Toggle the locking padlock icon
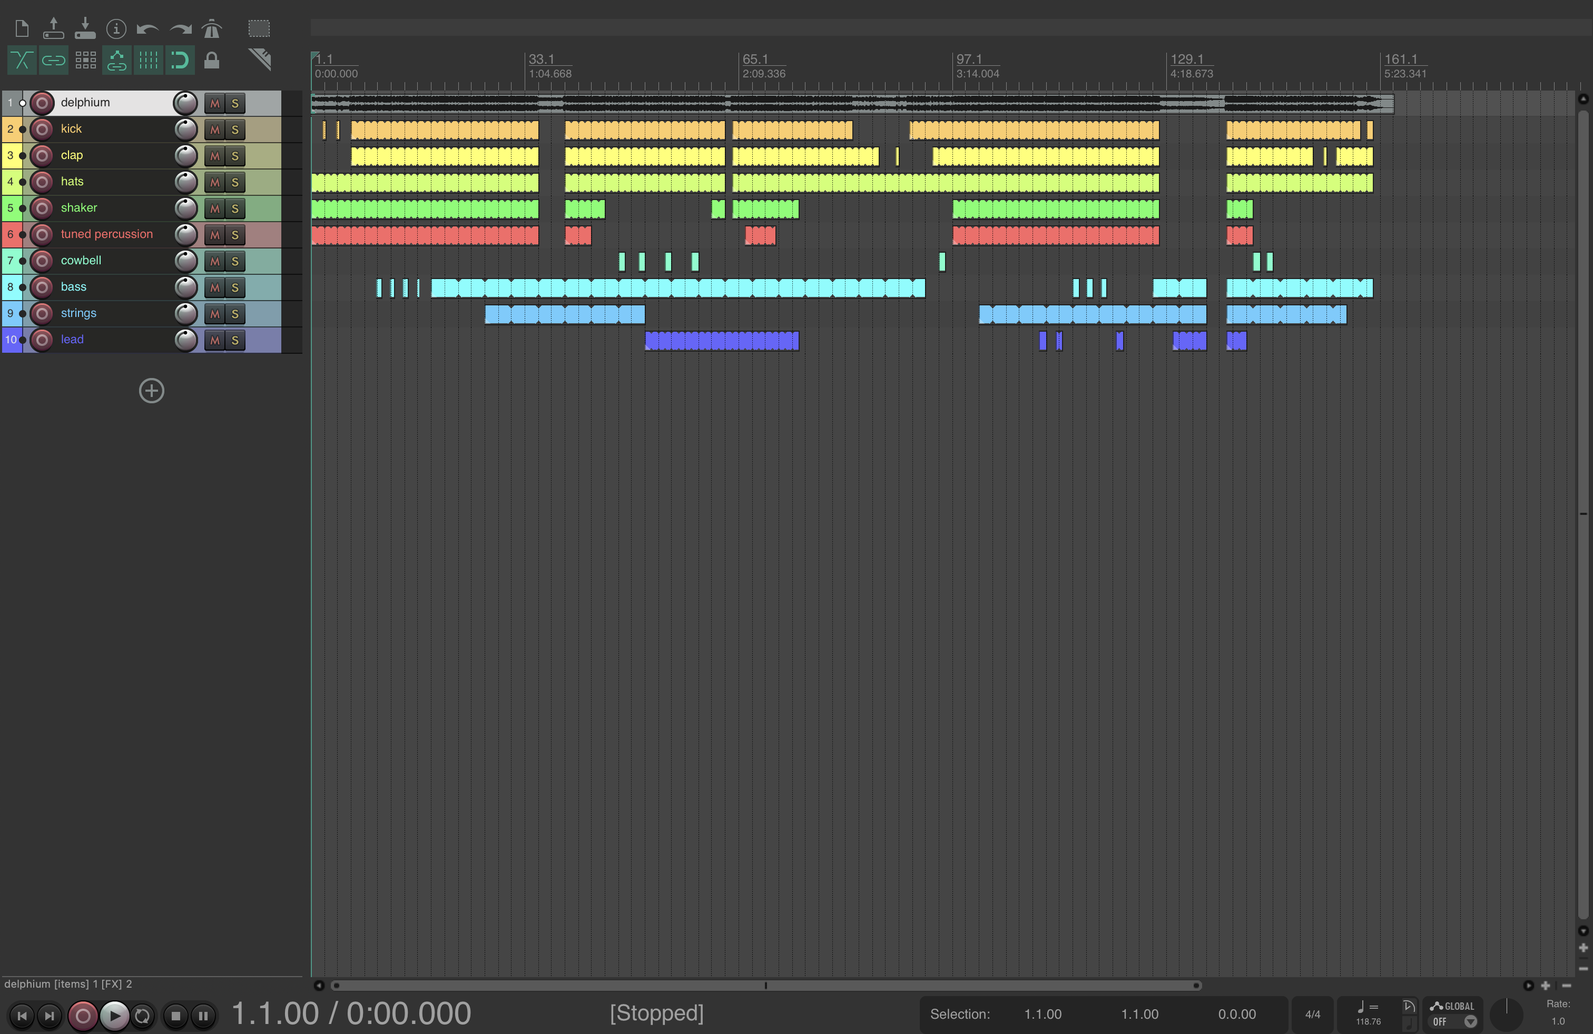 click(212, 61)
